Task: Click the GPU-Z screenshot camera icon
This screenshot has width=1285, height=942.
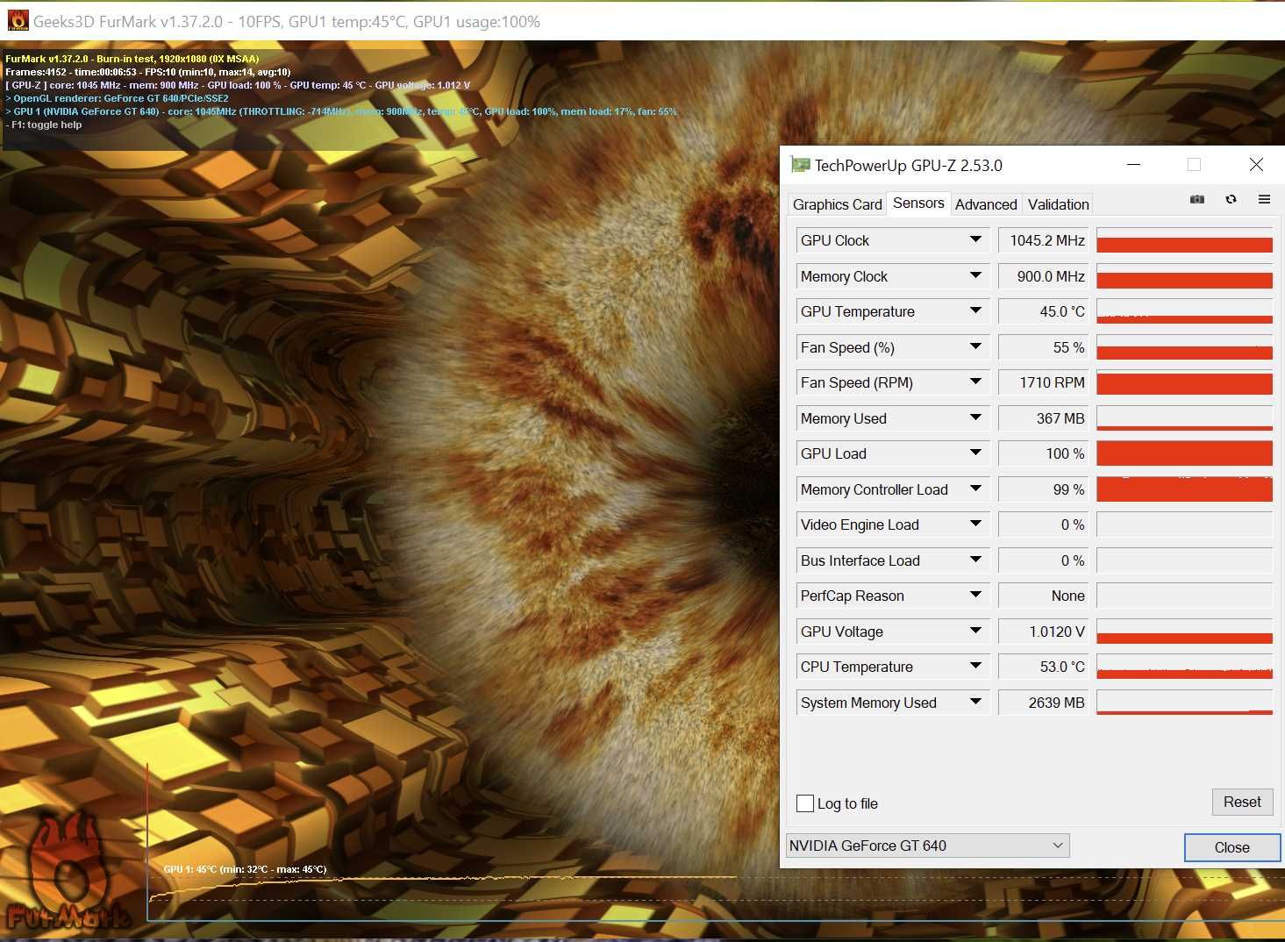Action: click(x=1197, y=200)
